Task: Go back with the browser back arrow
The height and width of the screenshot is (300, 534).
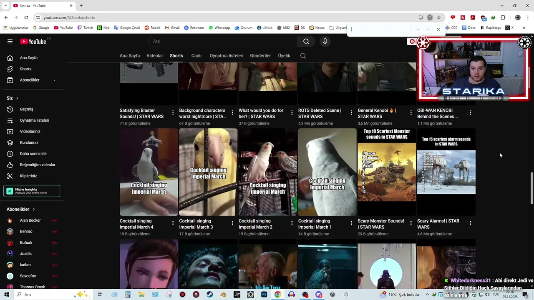Action: (x=6, y=17)
